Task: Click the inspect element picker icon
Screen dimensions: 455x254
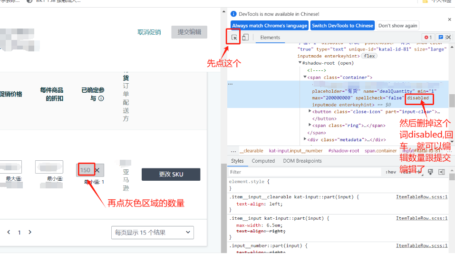Action: [234, 38]
